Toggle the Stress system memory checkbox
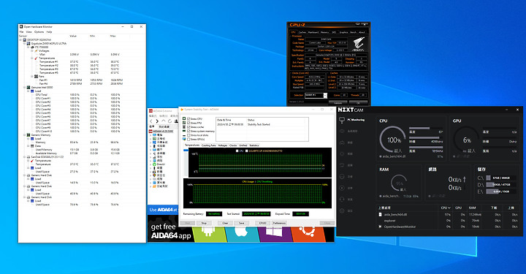This screenshot has height=274, width=526. [188, 131]
